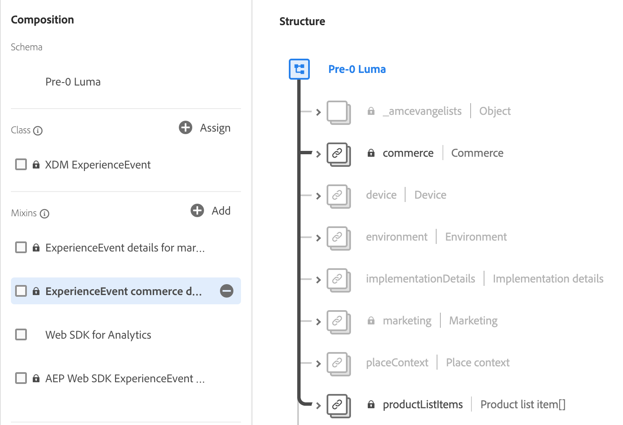The width and height of the screenshot is (623, 425).
Task: Click the object icon for _amcevangelists
Action: pyautogui.click(x=338, y=112)
